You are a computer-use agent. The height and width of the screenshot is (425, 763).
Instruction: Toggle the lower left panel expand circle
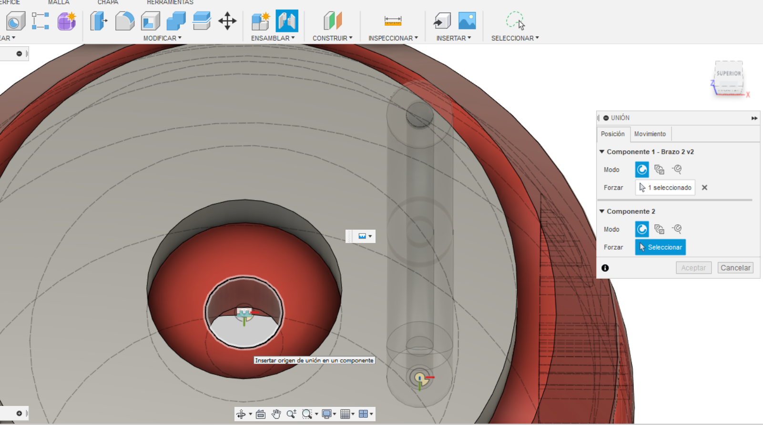(19, 413)
